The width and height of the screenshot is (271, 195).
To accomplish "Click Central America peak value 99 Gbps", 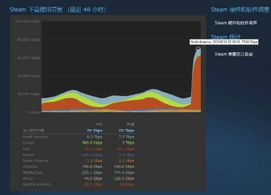I will click(127, 184).
